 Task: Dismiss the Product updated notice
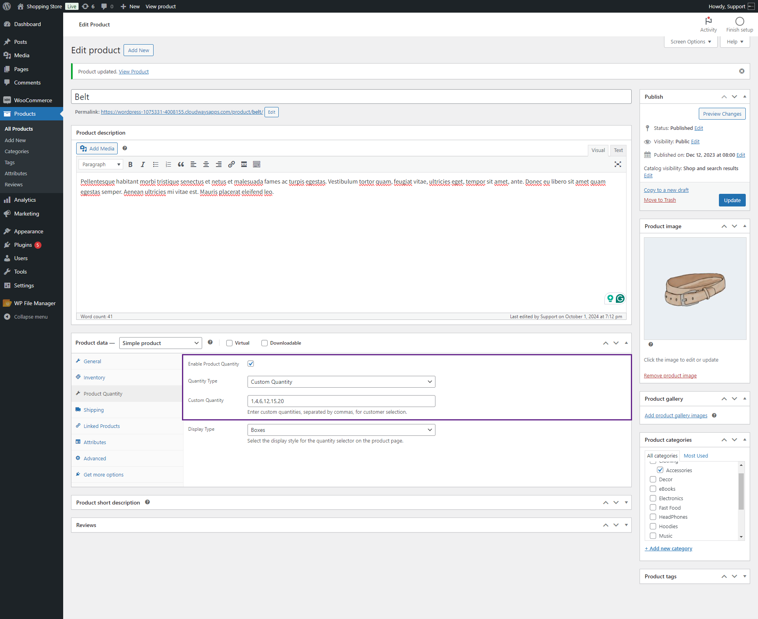(x=742, y=71)
